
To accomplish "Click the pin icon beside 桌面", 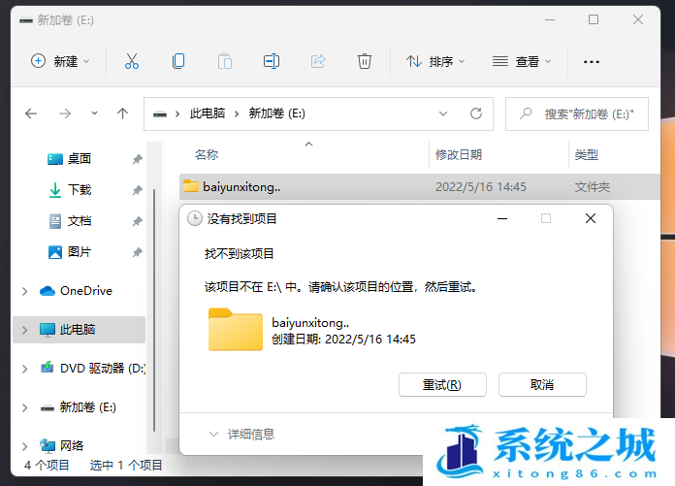I will click(137, 159).
